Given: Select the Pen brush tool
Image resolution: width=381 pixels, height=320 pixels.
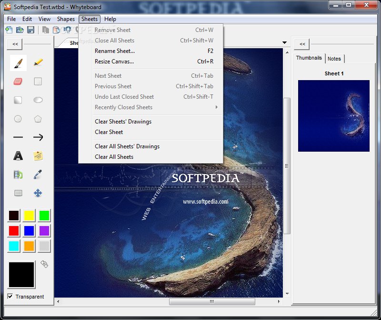Looking at the screenshot, I should tap(18, 63).
